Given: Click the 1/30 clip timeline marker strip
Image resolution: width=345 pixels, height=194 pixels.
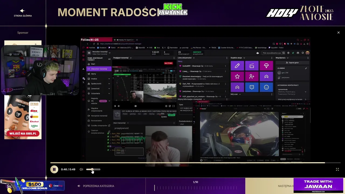Looking at the screenshot, I should pyautogui.click(x=195, y=188).
